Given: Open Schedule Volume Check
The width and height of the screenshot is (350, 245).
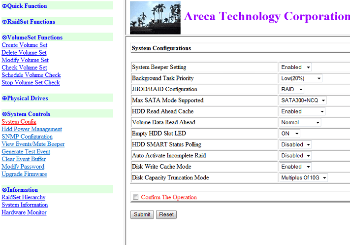Looking at the screenshot, I should [x=31, y=75].
